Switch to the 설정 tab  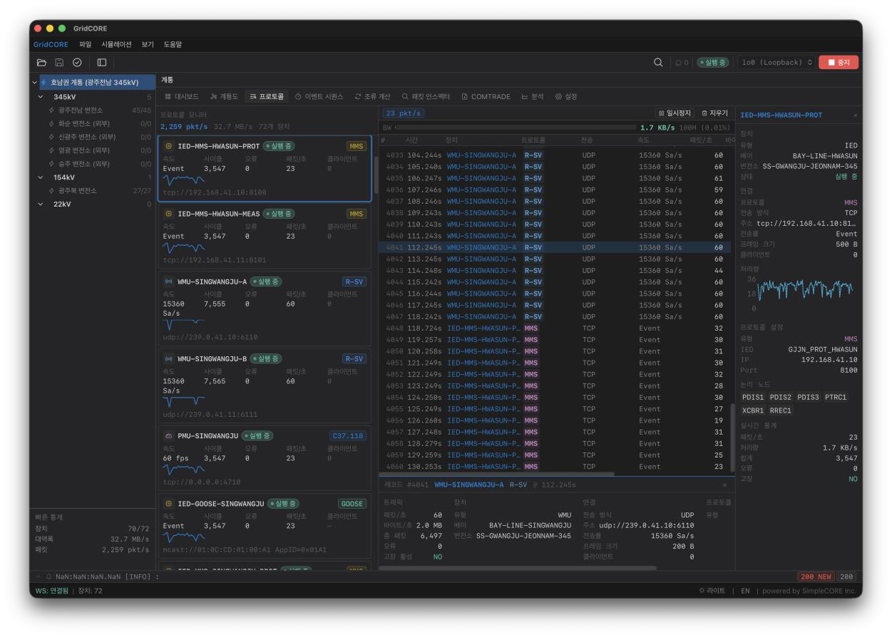[x=566, y=96]
